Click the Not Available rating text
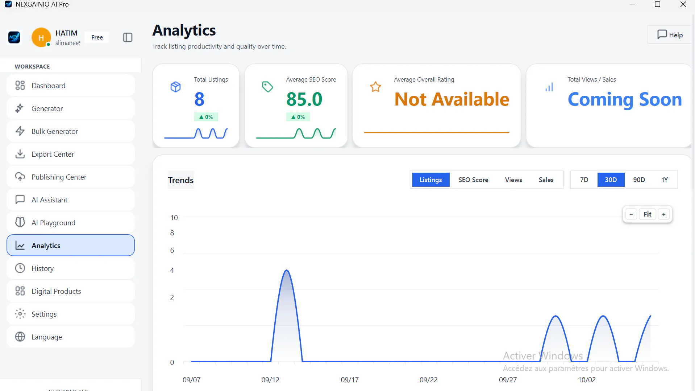The image size is (695, 391). click(451, 99)
